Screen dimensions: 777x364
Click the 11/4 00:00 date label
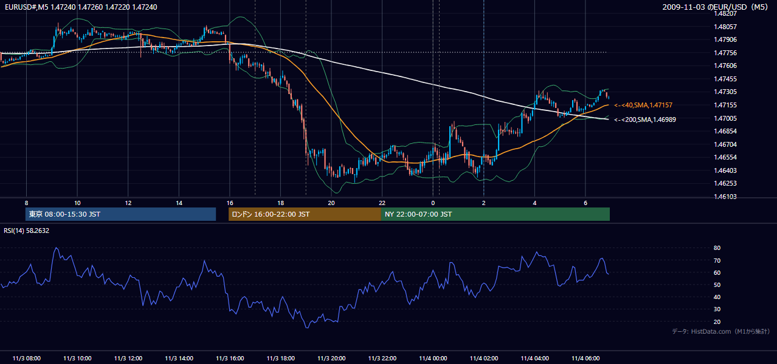[433, 359]
